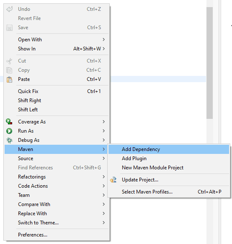Click the Undo arrow icon
The image size is (232, 244).
9,9
